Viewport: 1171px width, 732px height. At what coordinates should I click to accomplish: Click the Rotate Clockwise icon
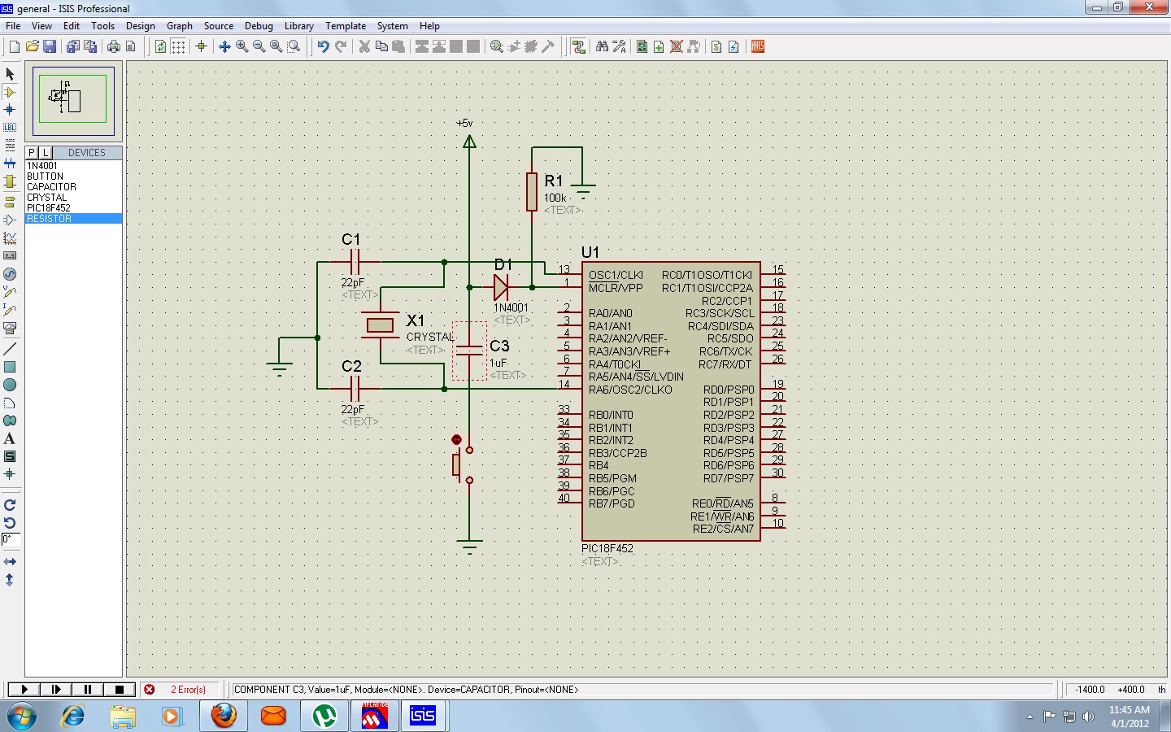(10, 505)
